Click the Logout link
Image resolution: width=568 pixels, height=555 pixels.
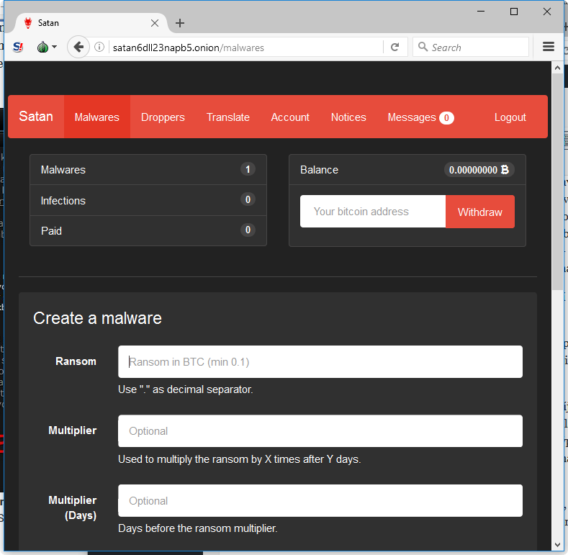click(x=510, y=117)
